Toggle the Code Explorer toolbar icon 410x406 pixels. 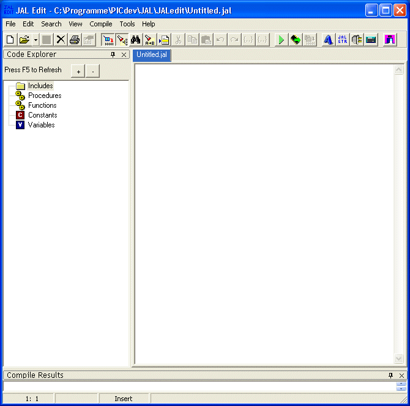pyautogui.click(x=122, y=40)
